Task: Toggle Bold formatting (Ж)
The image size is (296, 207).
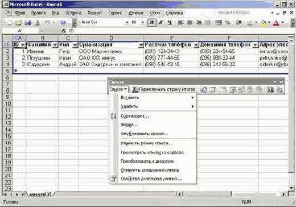Action: pyautogui.click(x=152, y=23)
